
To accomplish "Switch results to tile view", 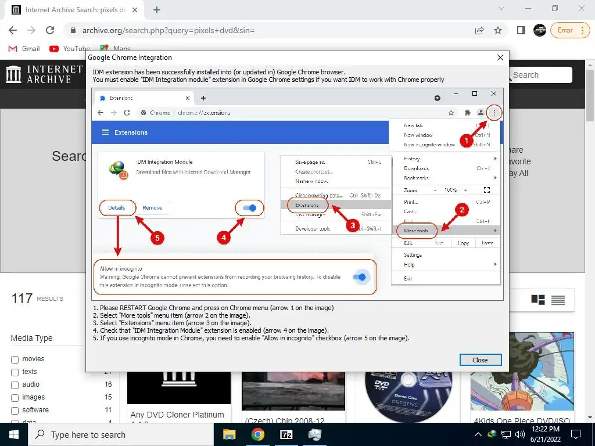I will (537, 300).
